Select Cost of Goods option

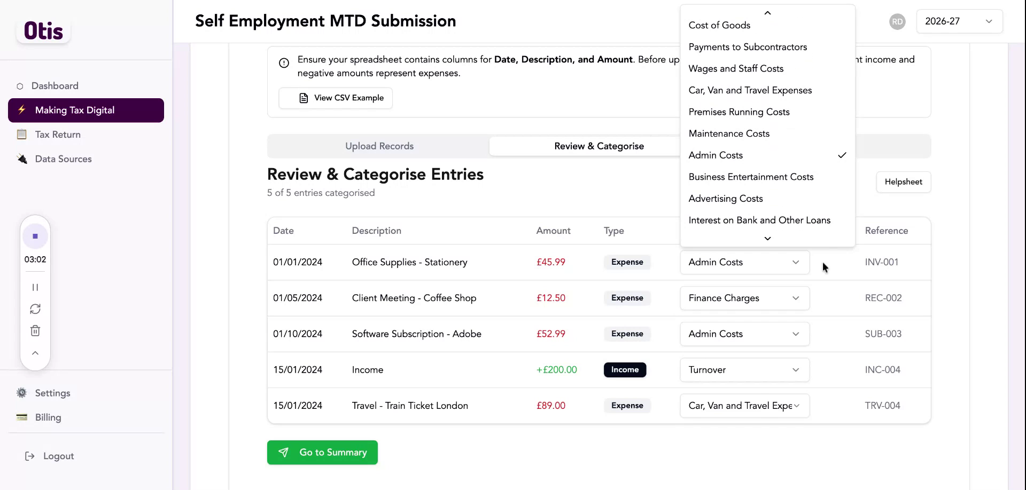click(x=767, y=25)
